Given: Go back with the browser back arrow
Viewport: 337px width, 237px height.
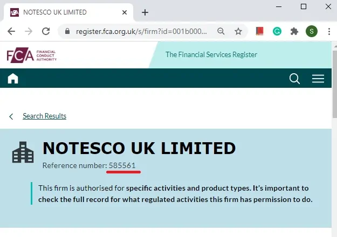Looking at the screenshot, I should tap(11, 31).
